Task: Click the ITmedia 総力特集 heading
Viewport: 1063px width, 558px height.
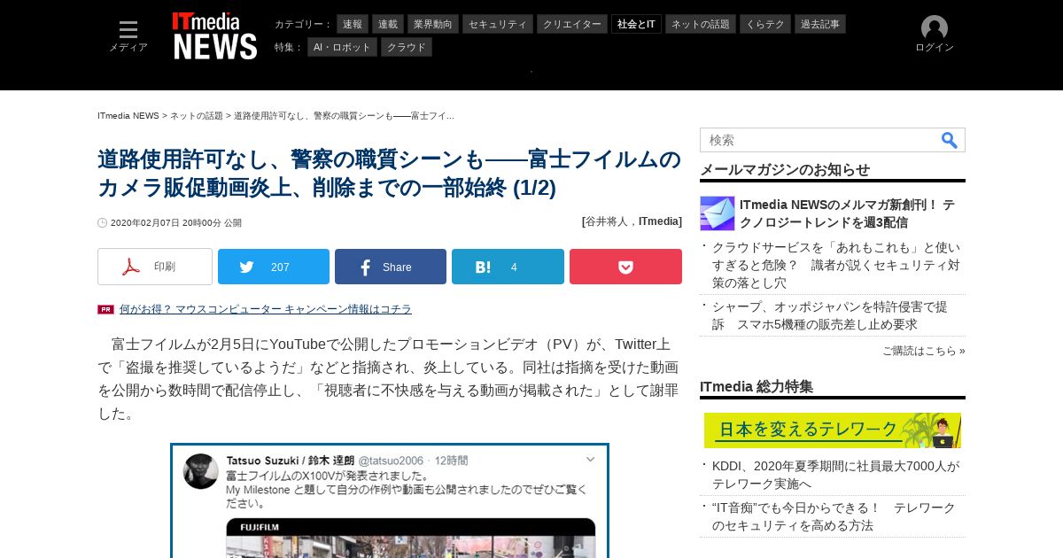Action: (x=757, y=387)
